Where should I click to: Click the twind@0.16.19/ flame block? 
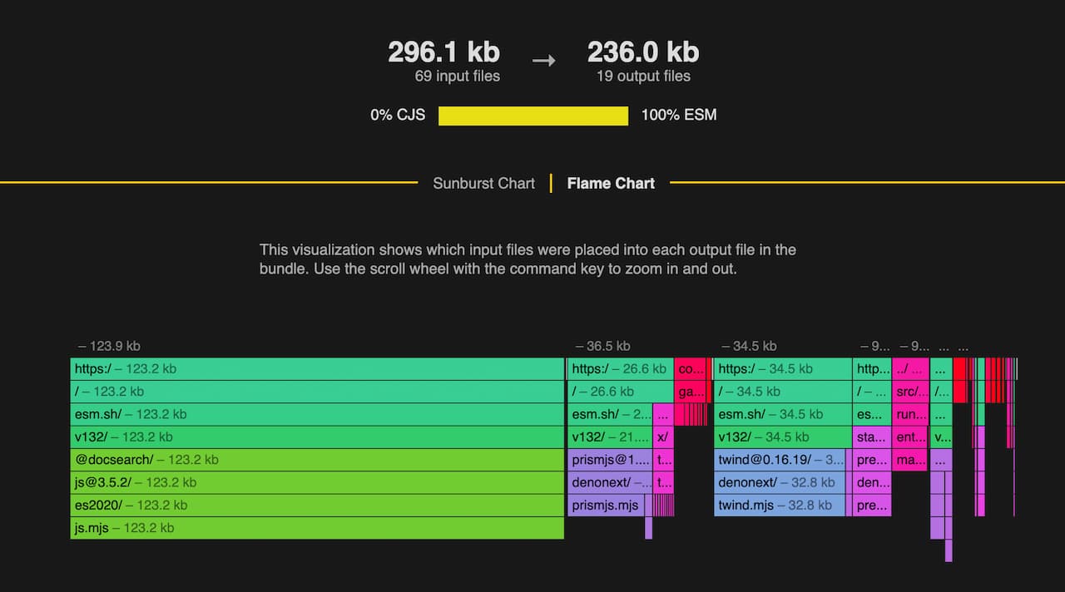780,459
